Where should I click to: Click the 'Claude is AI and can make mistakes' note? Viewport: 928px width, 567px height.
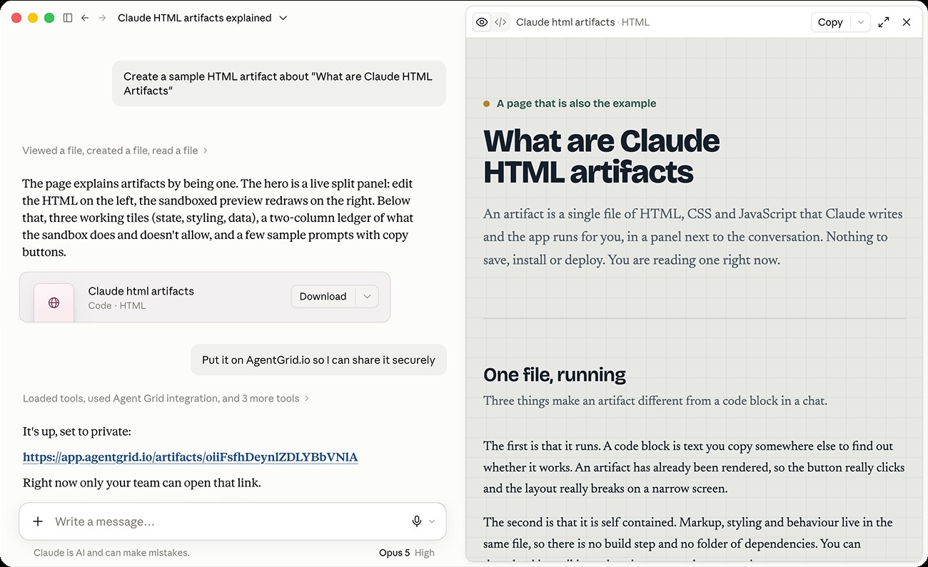[111, 553]
